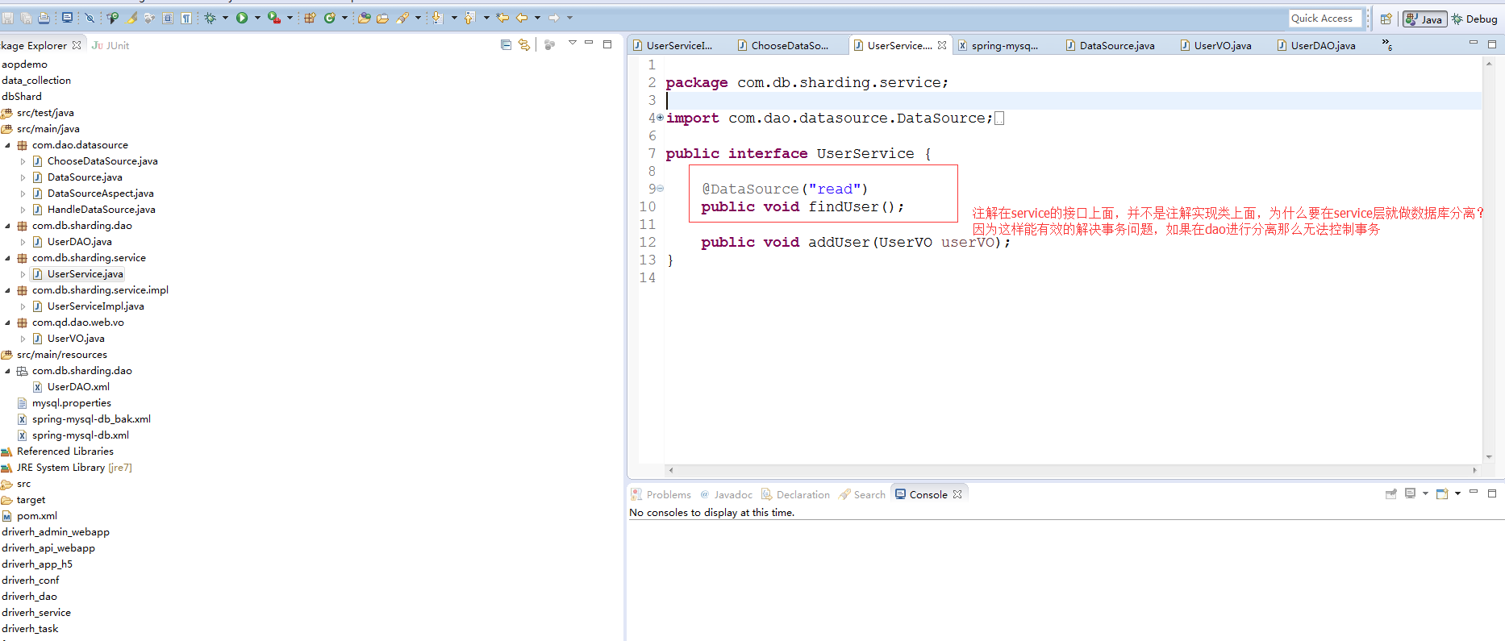Click the New Java Class icon
This screenshot has height=641, width=1505.
(329, 18)
